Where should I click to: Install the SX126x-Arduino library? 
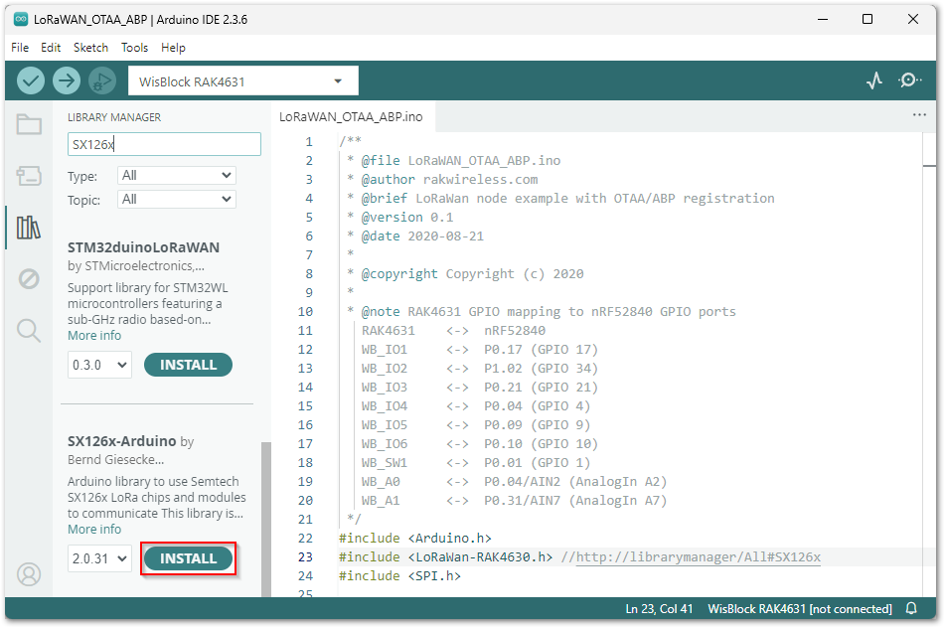(x=188, y=558)
